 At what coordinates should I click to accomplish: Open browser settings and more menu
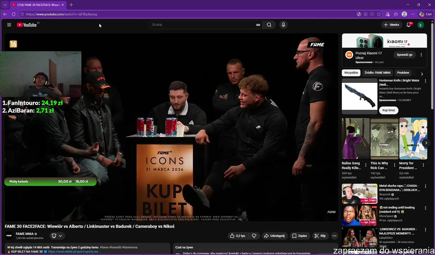click(413, 14)
